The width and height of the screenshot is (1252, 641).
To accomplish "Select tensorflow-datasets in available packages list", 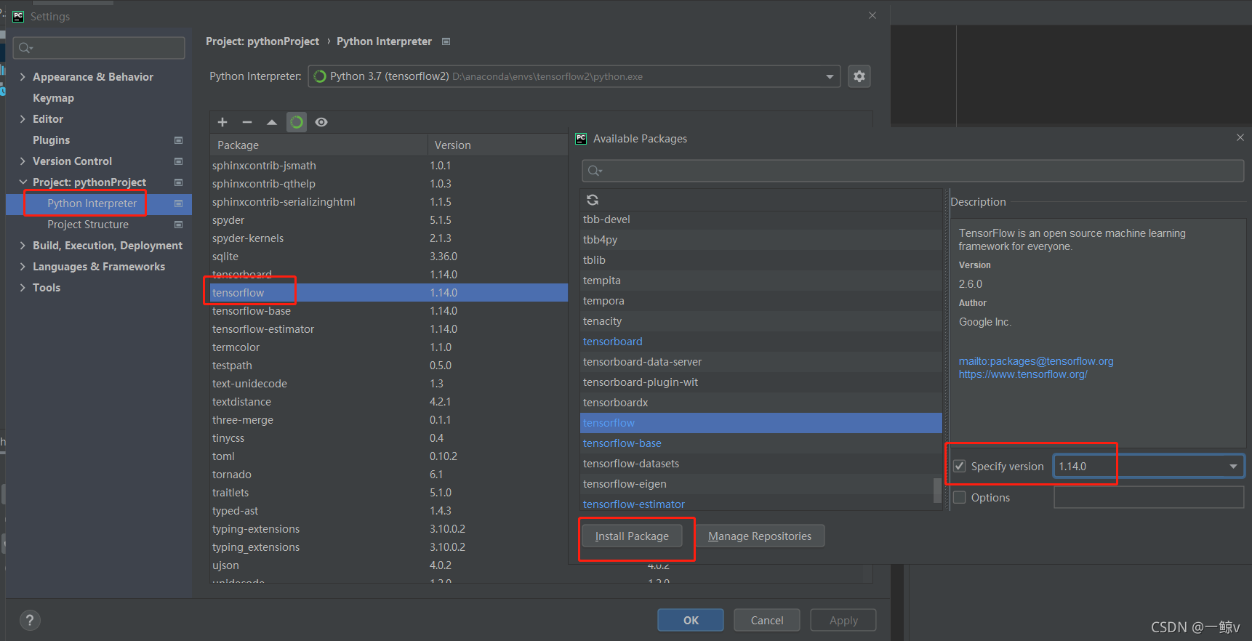I will point(761,464).
